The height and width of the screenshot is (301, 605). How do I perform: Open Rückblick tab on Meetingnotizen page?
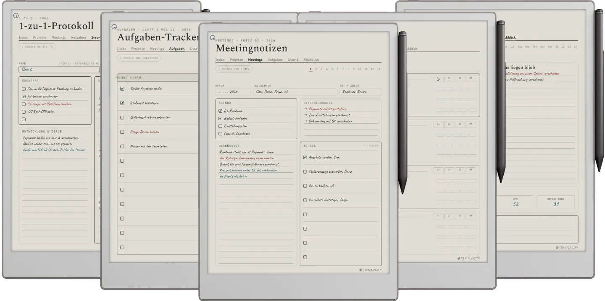click(x=311, y=60)
